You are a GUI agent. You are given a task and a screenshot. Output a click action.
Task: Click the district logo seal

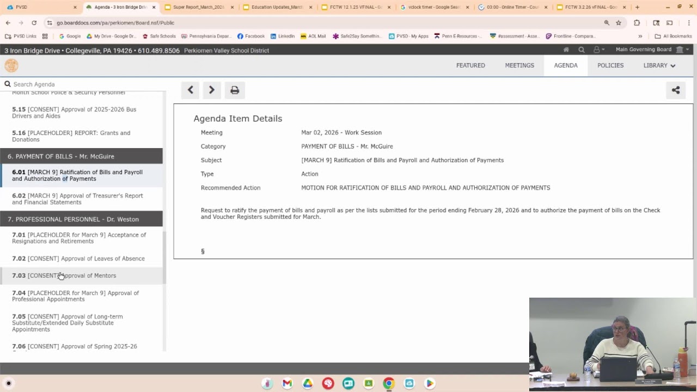point(11,65)
